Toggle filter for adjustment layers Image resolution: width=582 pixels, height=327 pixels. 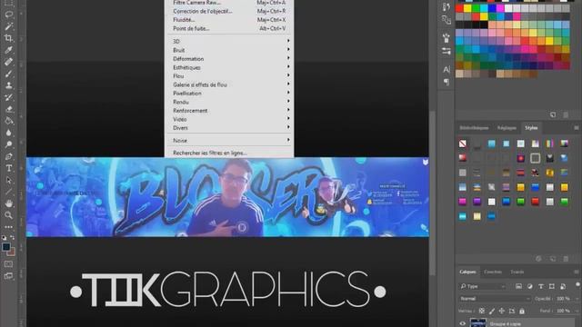[x=529, y=286]
